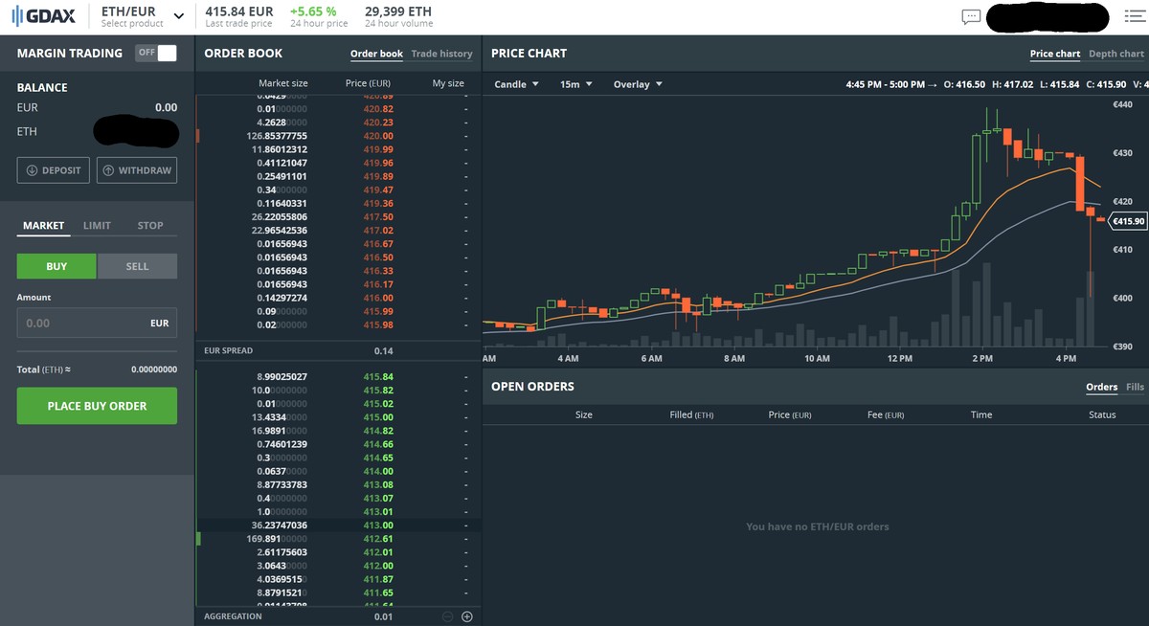Screen dimensions: 1149x626
Task: Click the 415.84 EUR last trade price
Action: point(239,11)
